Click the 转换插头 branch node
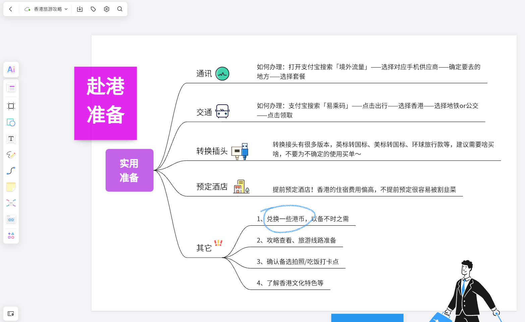Viewport: 525px width, 322px height. (212, 151)
